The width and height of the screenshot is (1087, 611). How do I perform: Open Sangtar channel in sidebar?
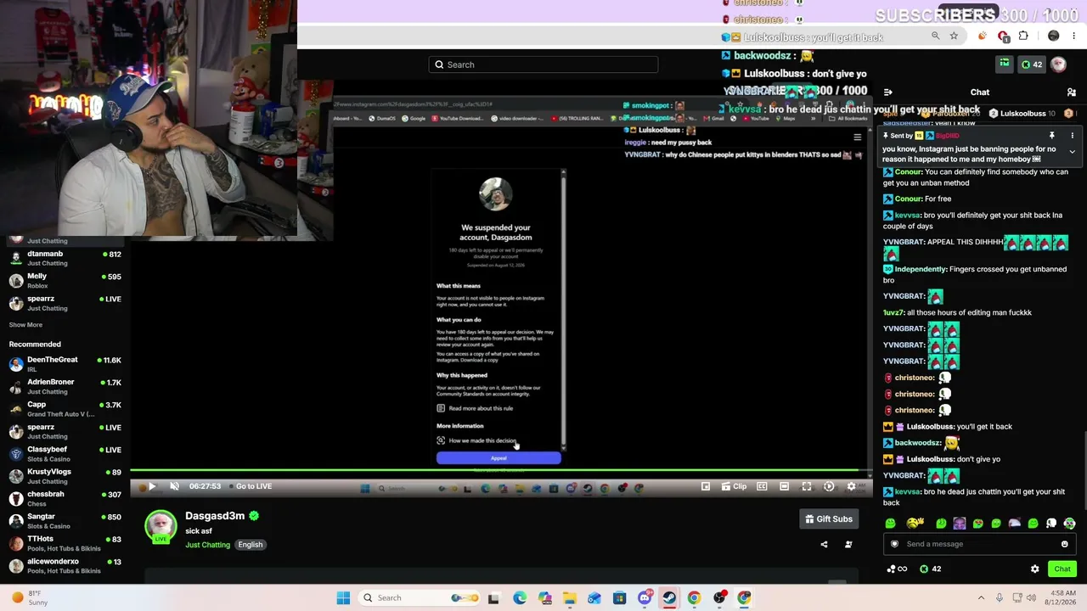pyautogui.click(x=65, y=520)
